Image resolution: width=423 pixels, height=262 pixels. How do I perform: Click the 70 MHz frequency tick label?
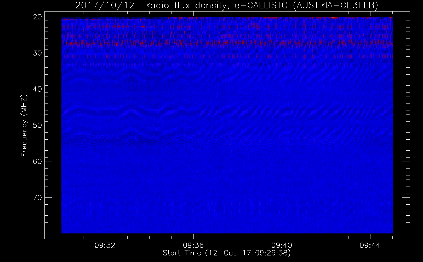tap(37, 197)
